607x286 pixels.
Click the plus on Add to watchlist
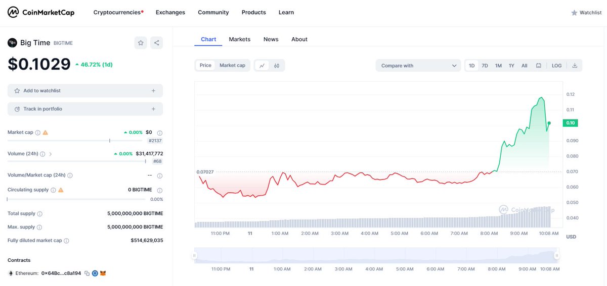[x=153, y=91]
